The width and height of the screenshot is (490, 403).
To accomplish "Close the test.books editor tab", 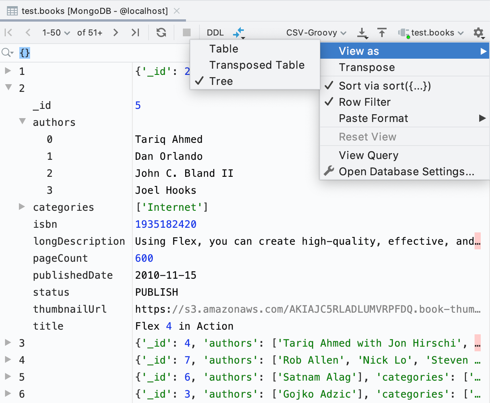I will [177, 11].
